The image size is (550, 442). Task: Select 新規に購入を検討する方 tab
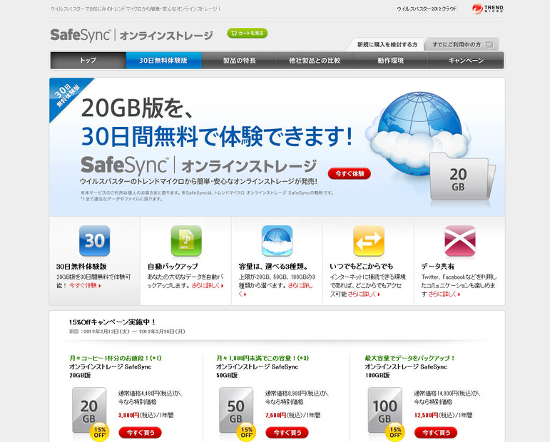387,44
